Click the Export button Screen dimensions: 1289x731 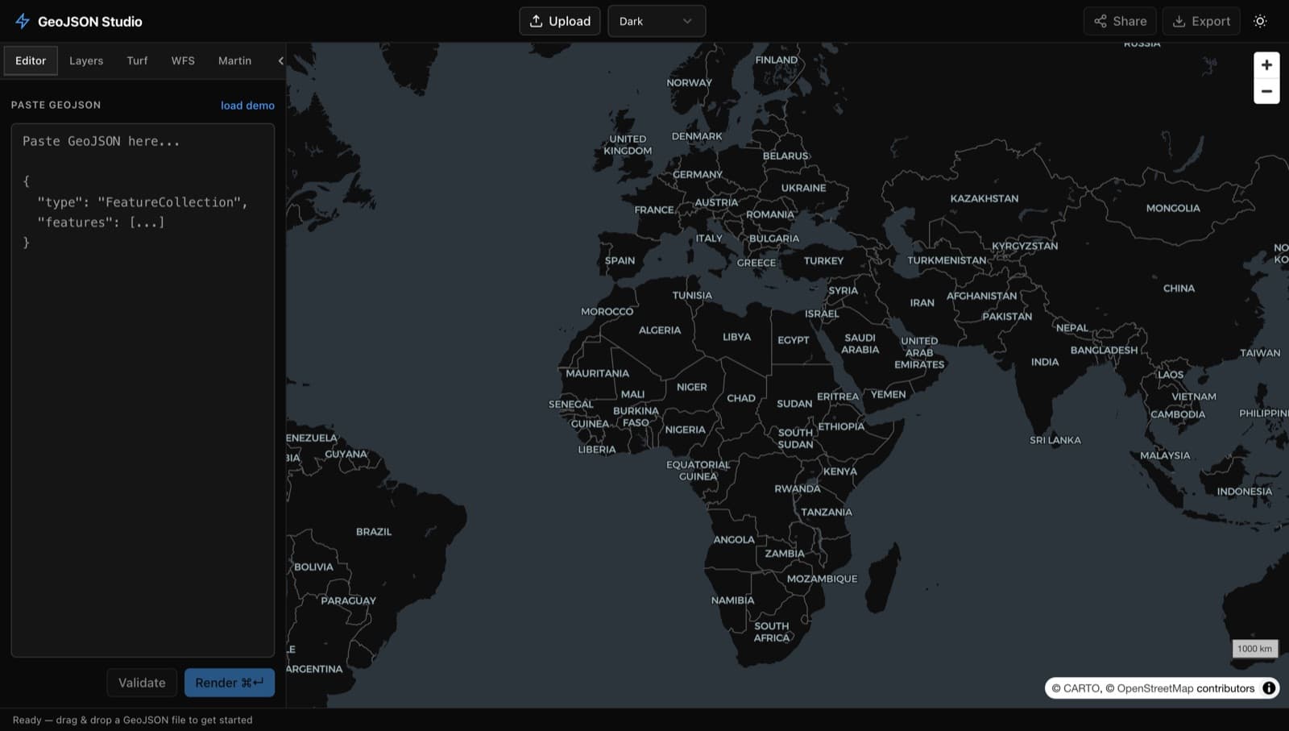click(1201, 21)
